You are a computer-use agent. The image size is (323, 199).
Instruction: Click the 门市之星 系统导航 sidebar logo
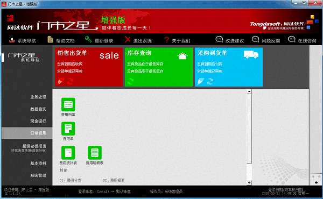(24, 57)
